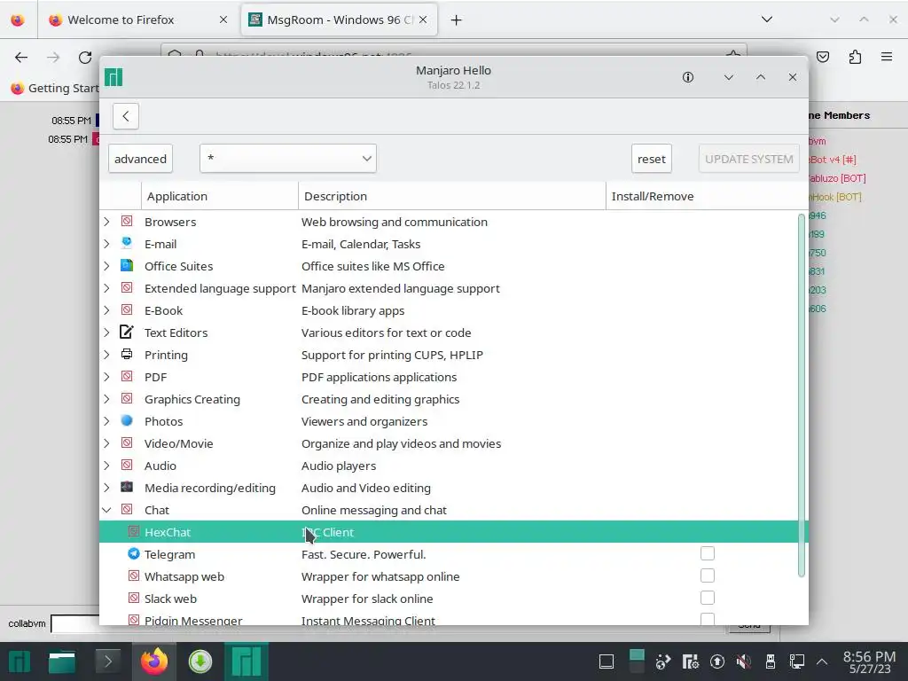
Task: Click the Office Suites icon
Action: click(x=127, y=266)
